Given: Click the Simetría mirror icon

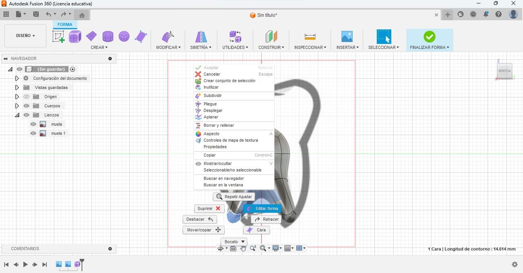Looking at the screenshot, I should [x=201, y=37].
